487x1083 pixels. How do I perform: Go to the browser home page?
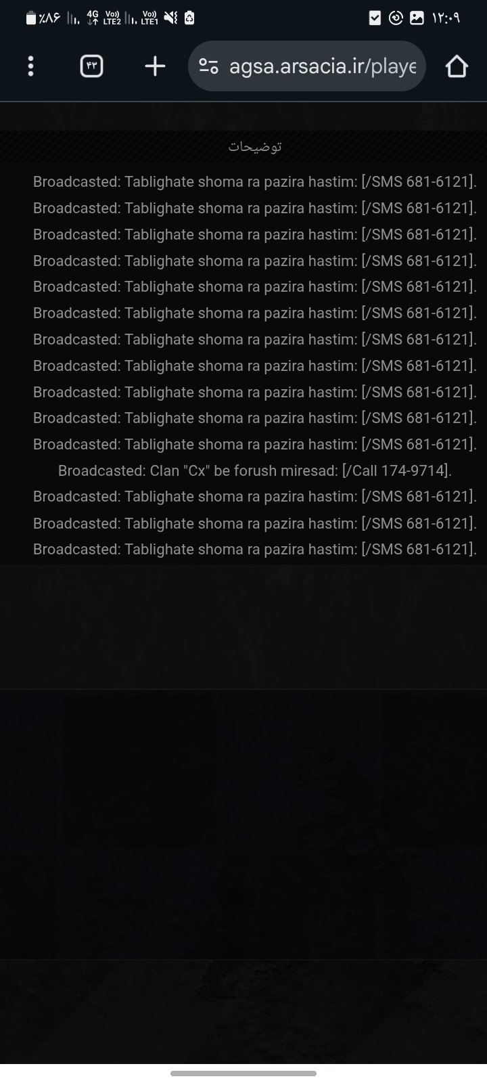[x=457, y=66]
